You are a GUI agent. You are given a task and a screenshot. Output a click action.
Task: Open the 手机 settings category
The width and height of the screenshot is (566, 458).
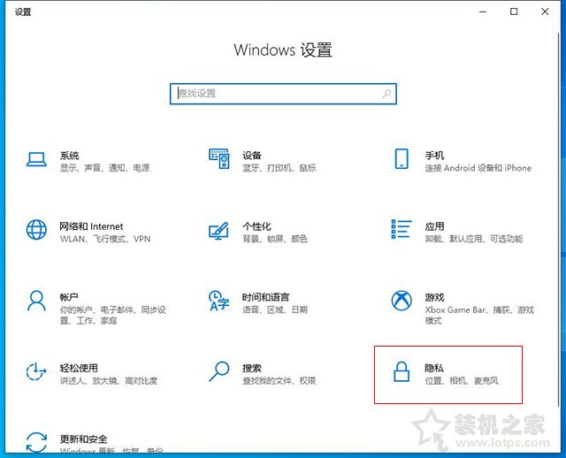pos(434,156)
